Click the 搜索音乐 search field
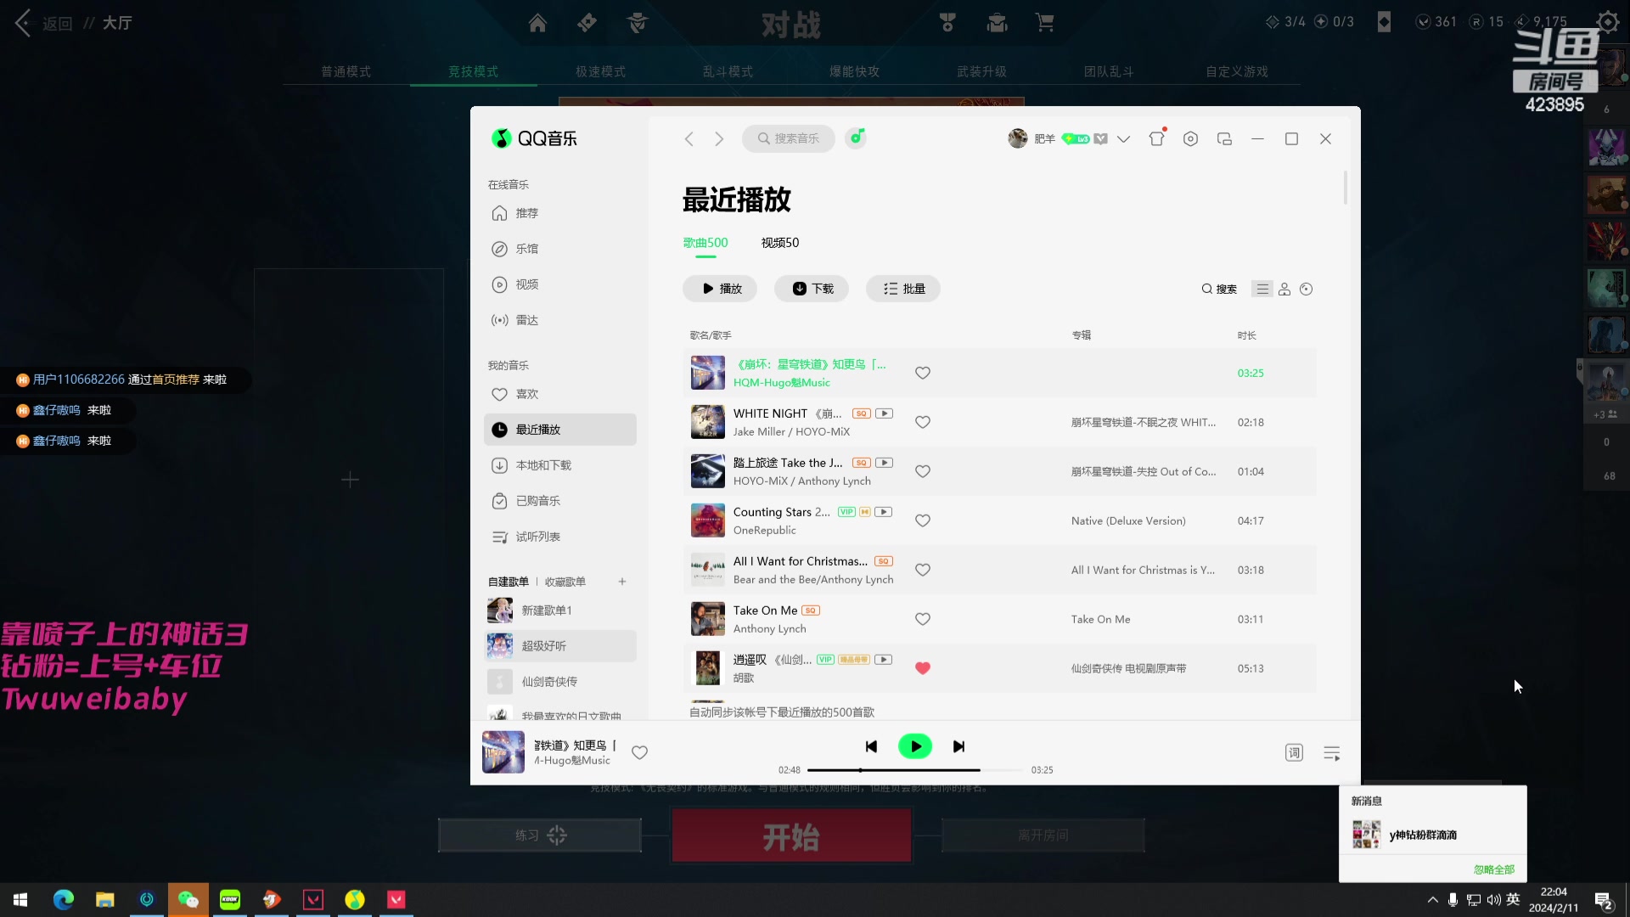1630x917 pixels. tap(789, 138)
